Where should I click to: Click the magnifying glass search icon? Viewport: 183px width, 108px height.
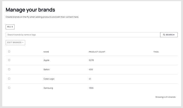click(164, 35)
